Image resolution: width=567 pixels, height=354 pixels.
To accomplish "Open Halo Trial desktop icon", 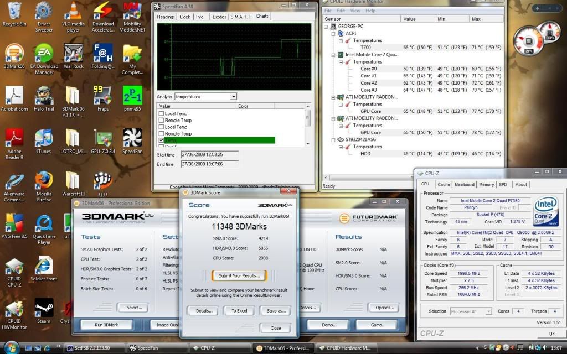I will coord(44,99).
